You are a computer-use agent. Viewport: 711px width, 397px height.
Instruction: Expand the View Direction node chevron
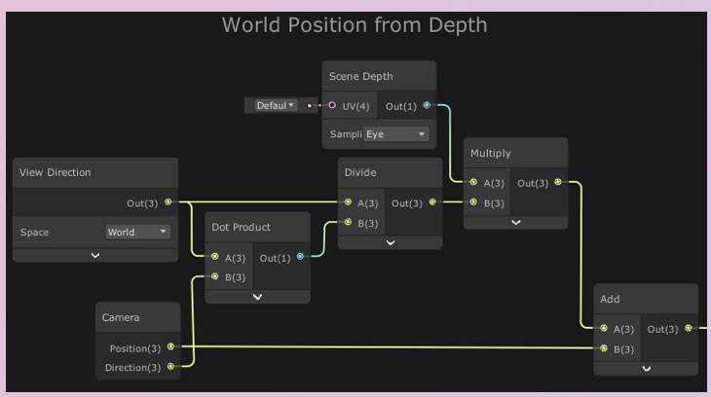[x=95, y=255]
